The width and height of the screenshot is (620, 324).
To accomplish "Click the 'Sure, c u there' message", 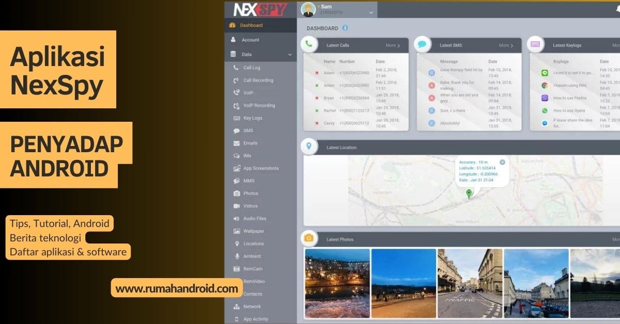I will tap(453, 110).
